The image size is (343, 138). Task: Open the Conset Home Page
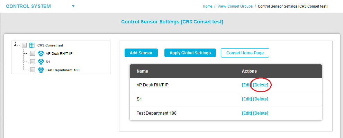[x=245, y=53]
